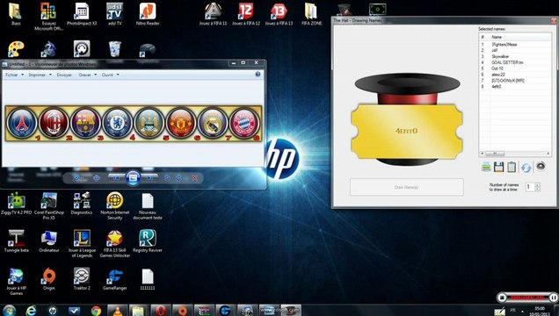
Task: Open Google Chrome from the taskbar
Action: coord(96,311)
